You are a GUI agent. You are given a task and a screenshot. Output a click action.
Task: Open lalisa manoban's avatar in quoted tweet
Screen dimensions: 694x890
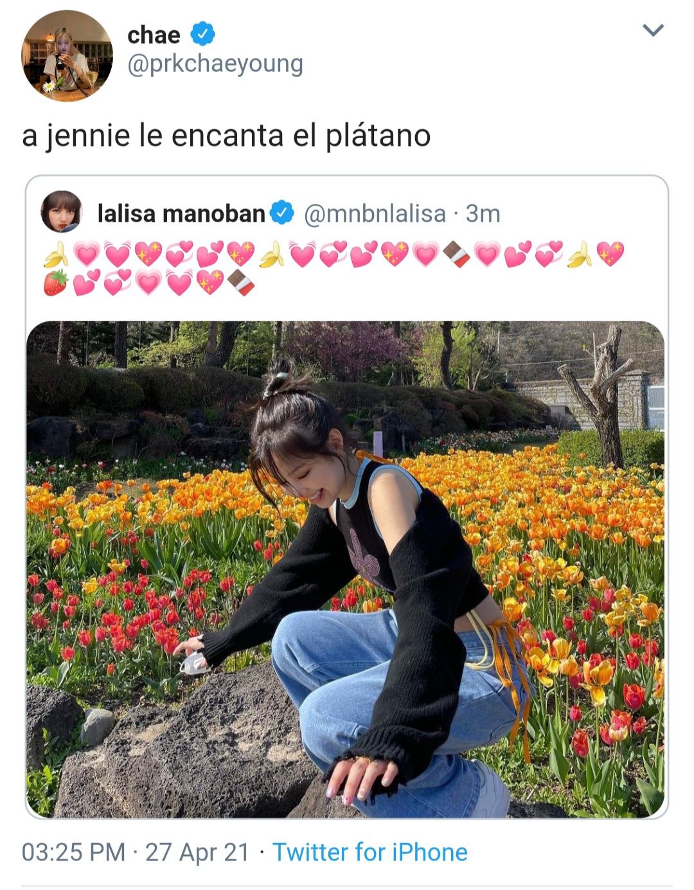pyautogui.click(x=61, y=211)
